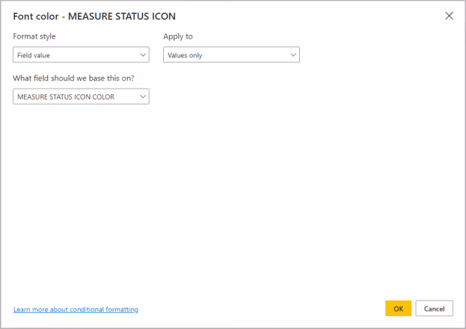Close the Font color dialog
Screen dimensions: 466x329
(x=449, y=16)
